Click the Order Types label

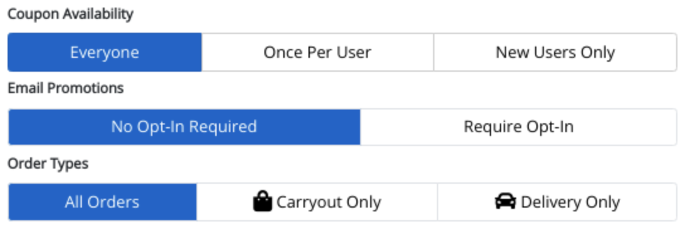point(48,164)
